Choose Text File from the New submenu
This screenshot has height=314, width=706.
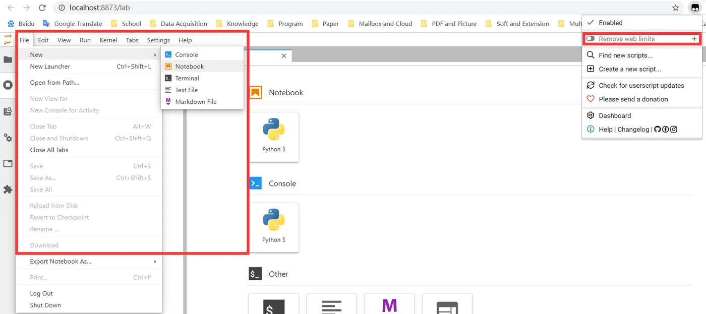pos(202,90)
